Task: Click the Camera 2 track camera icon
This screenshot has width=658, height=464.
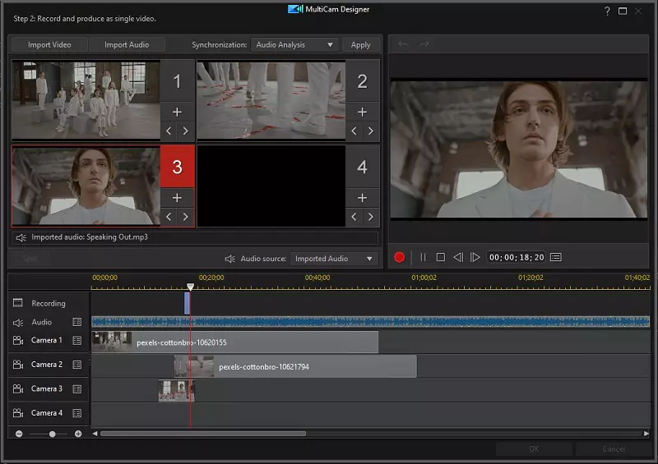Action: tap(18, 365)
